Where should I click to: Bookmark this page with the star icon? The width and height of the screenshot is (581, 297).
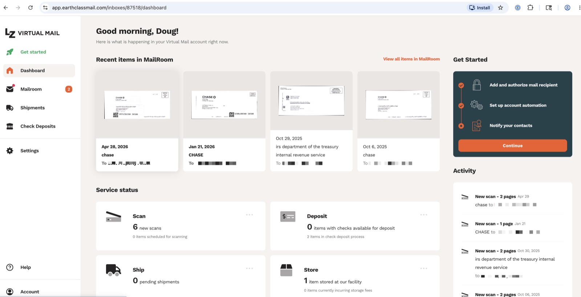[500, 8]
